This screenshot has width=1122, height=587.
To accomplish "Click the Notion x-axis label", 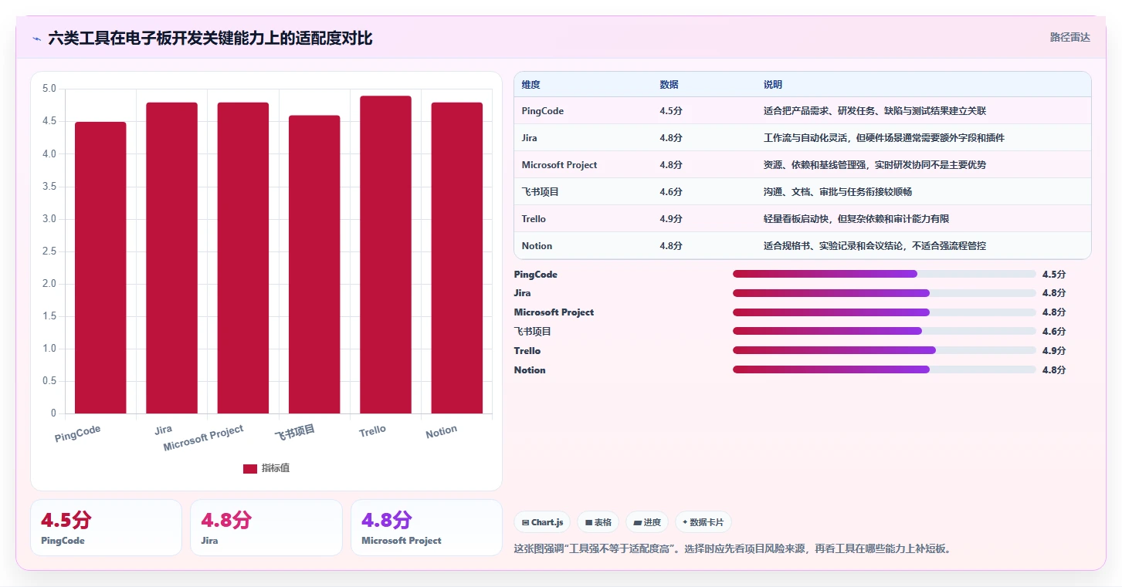I will pyautogui.click(x=442, y=432).
